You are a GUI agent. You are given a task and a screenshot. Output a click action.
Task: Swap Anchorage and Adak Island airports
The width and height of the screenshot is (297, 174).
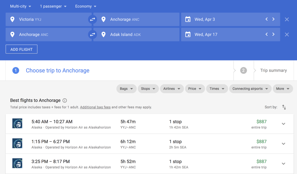pos(93,35)
